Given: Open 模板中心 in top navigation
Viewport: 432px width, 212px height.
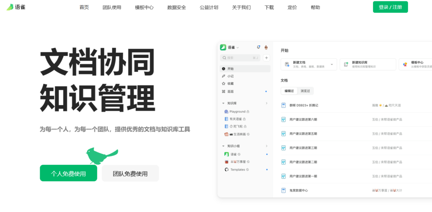Looking at the screenshot, I should coord(144,8).
